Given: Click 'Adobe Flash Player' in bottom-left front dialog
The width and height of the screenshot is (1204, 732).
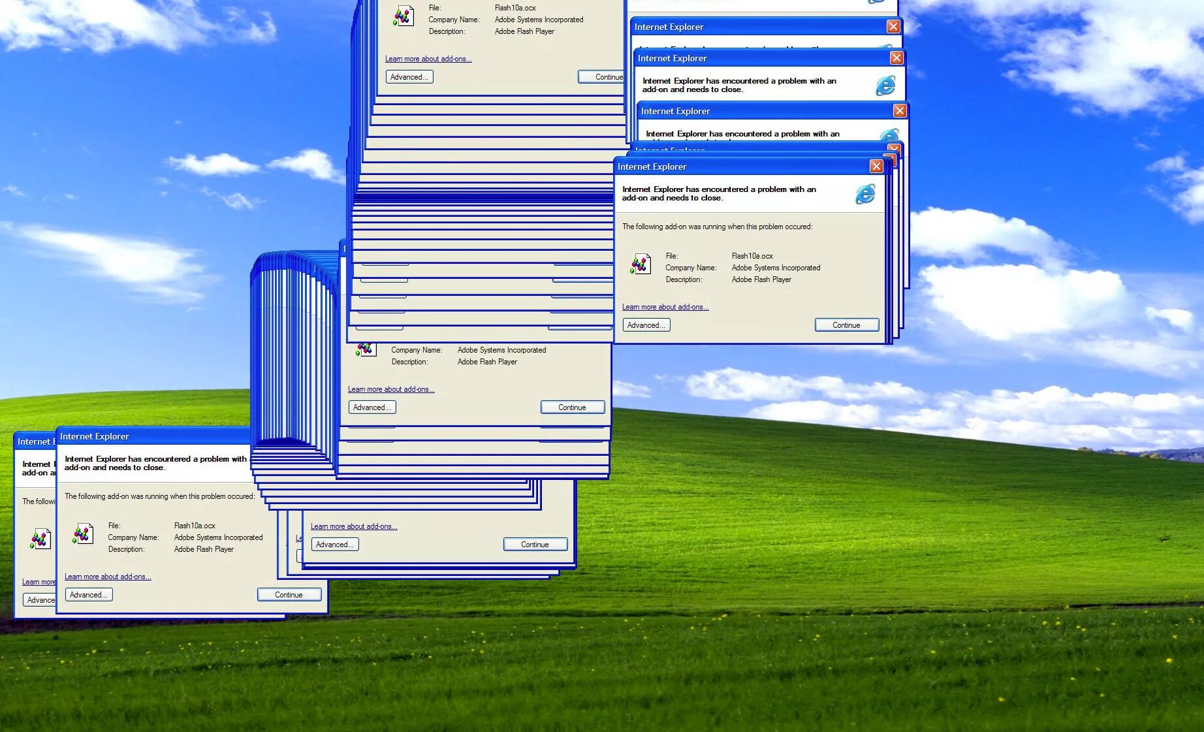Looking at the screenshot, I should click(204, 549).
